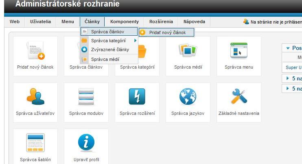Image resolution: width=302 pixels, height=164 pixels.
Task: Open the Komponenty menu
Action: click(124, 22)
